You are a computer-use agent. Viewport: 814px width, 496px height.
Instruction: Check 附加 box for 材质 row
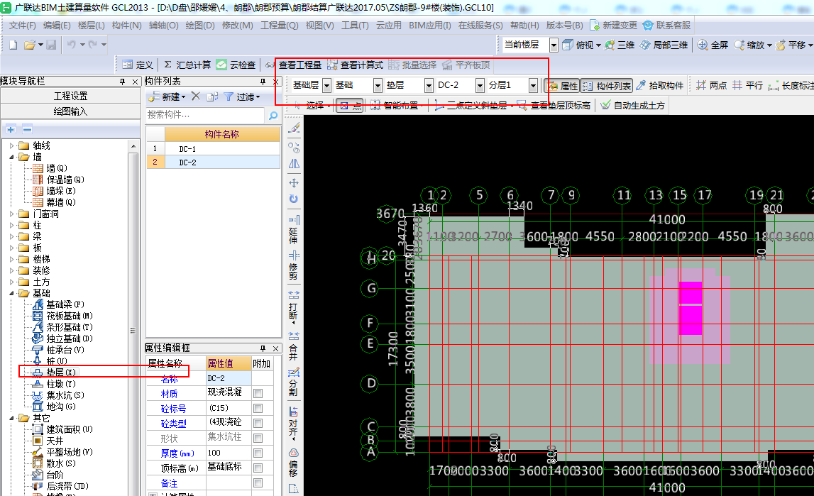(258, 394)
